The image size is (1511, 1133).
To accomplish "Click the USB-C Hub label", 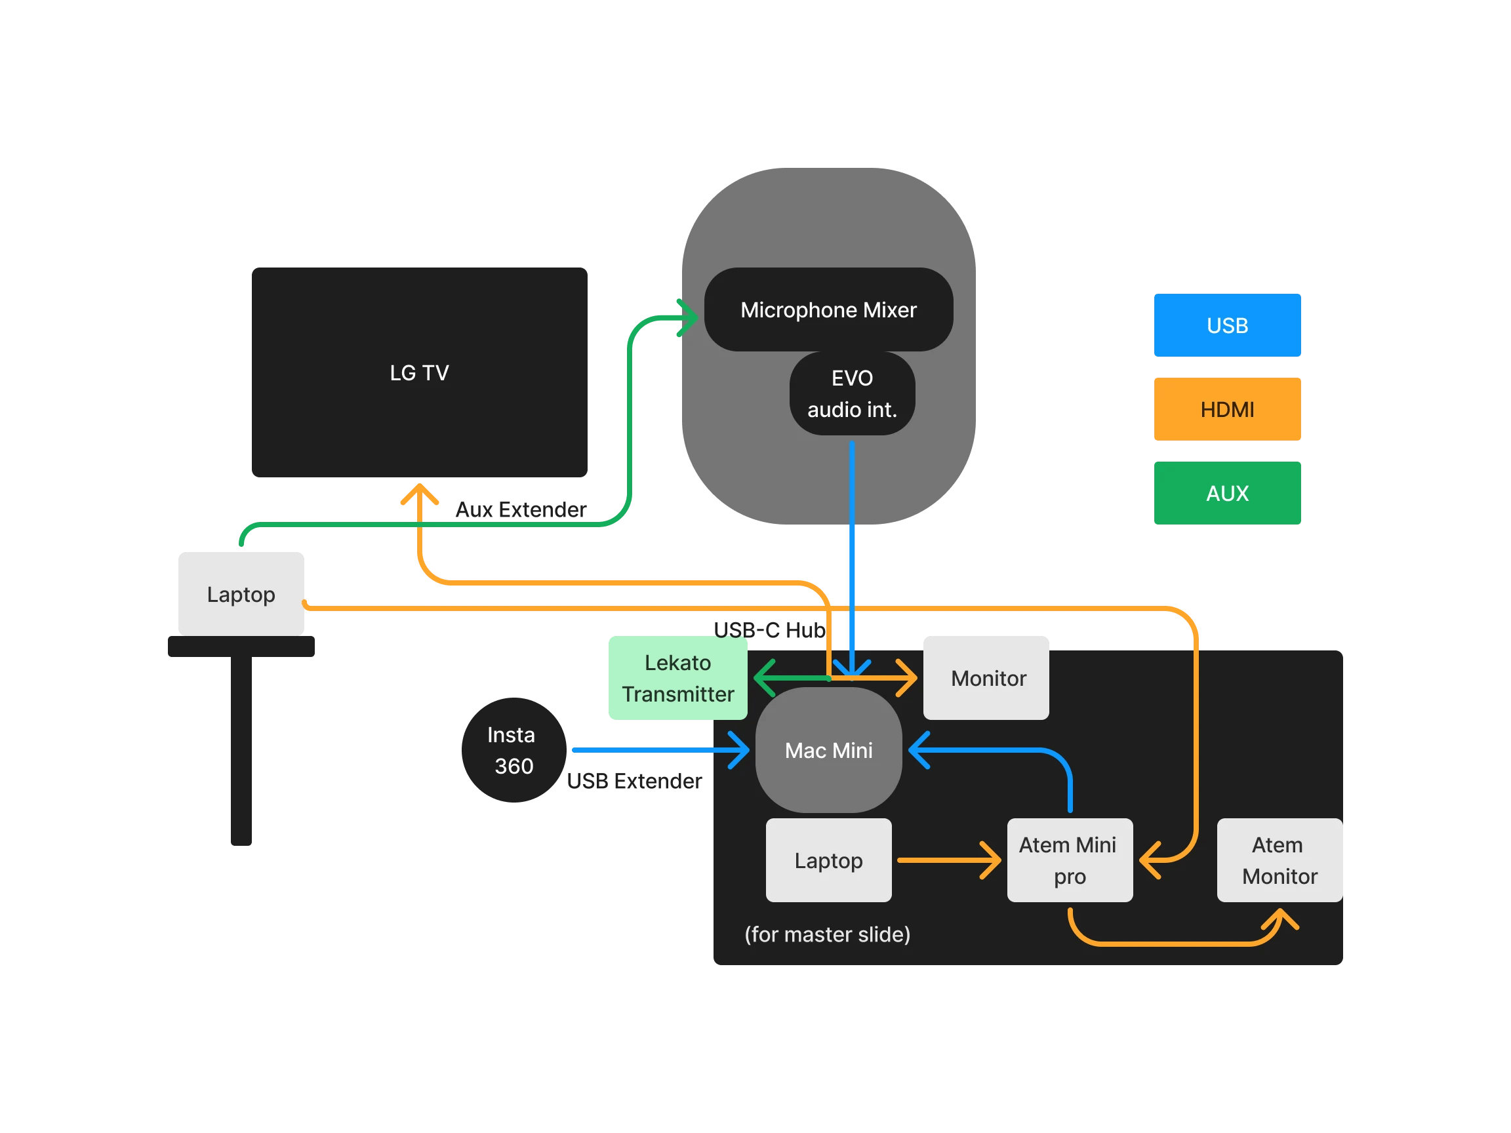I will click(769, 629).
